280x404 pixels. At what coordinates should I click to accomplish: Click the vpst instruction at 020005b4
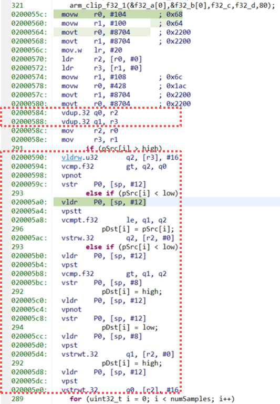click(x=69, y=265)
